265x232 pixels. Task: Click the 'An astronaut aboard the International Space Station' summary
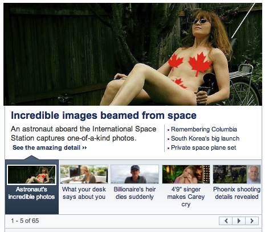pos(83,134)
